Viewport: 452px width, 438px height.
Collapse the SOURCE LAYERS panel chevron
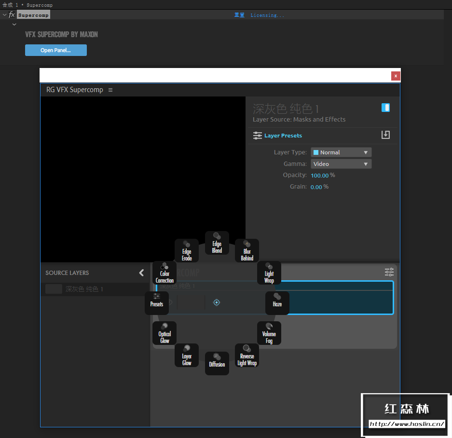pos(141,273)
